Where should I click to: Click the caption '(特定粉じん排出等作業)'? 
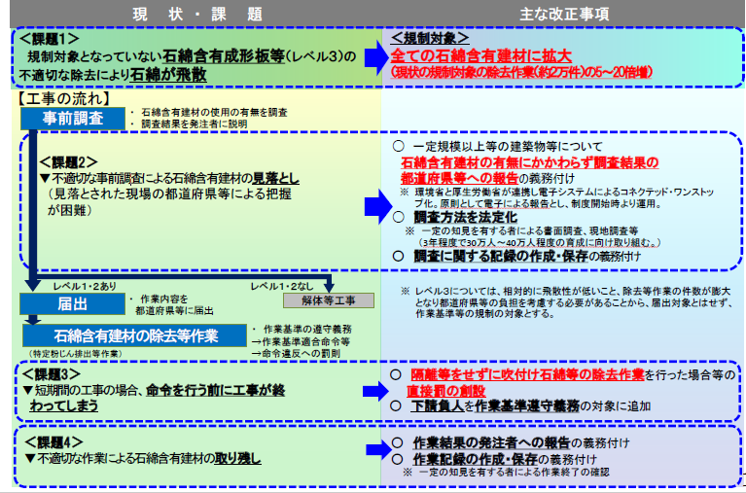click(76, 354)
